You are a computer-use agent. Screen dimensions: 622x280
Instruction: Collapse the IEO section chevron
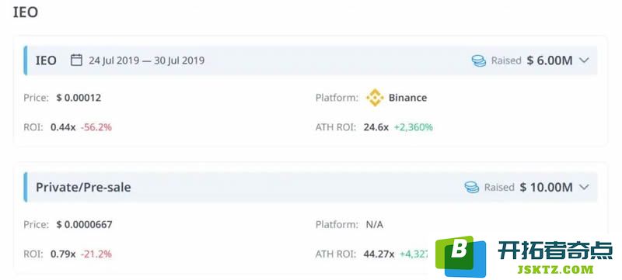pos(584,60)
